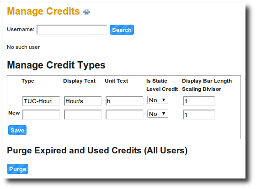Screen dimensions: 256x189
Task: Open Is Static dropdown for TUC-Hour row
Action: 158,100
